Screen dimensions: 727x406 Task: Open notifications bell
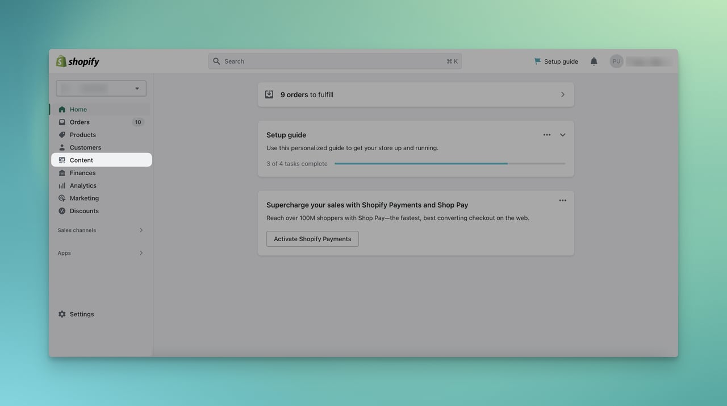coord(594,61)
